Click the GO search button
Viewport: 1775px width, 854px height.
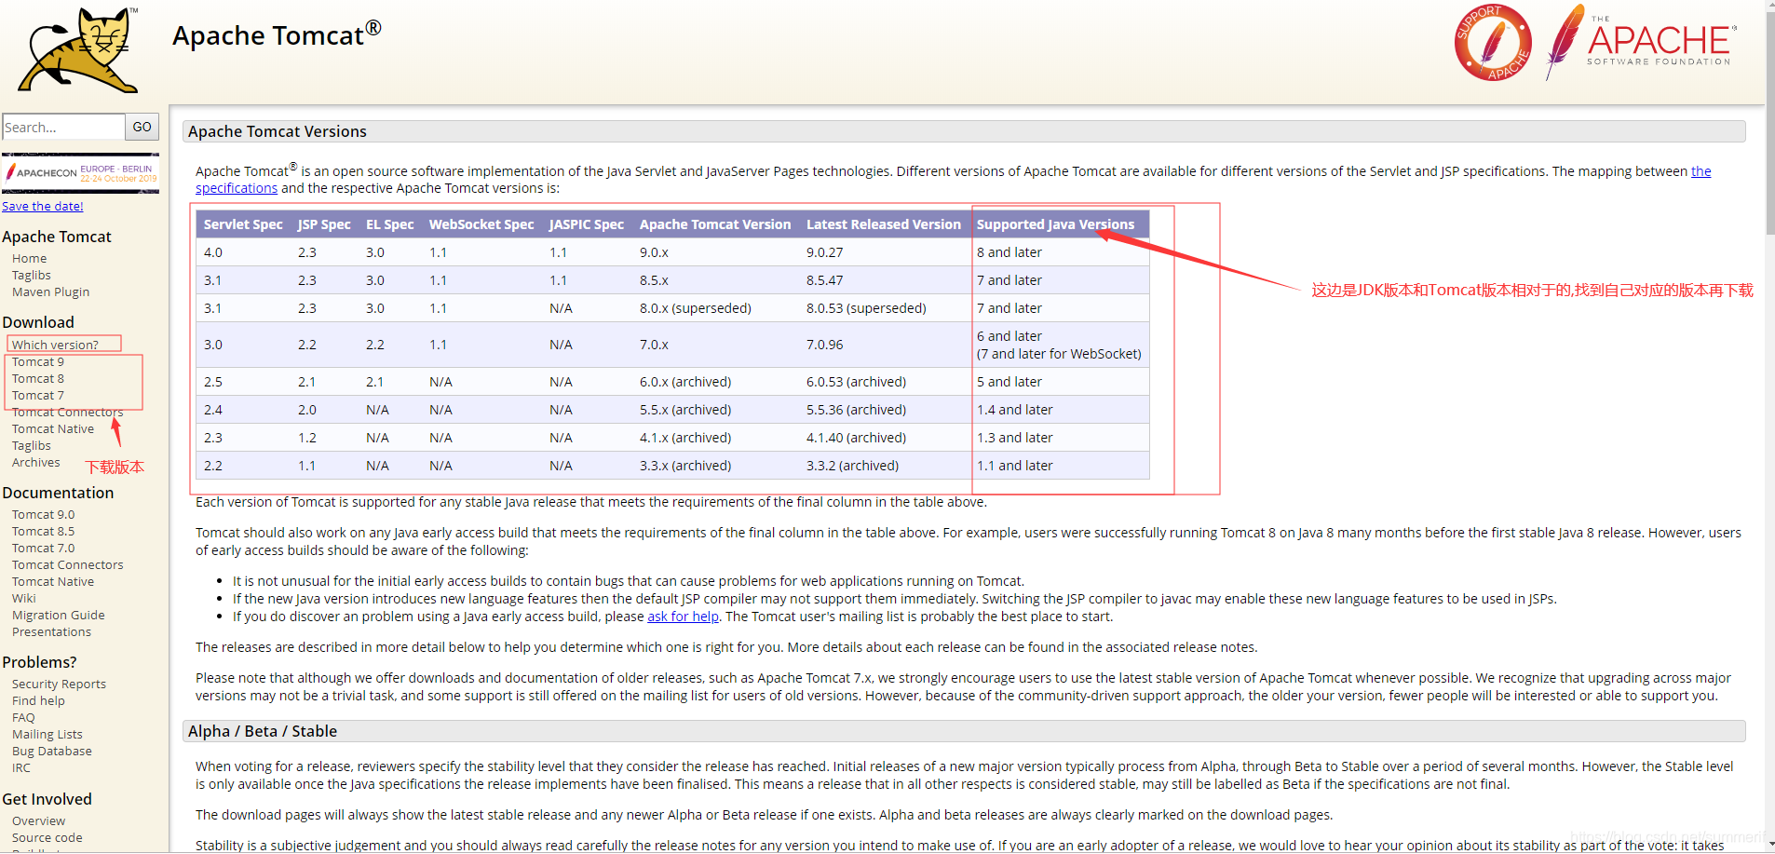coord(142,127)
